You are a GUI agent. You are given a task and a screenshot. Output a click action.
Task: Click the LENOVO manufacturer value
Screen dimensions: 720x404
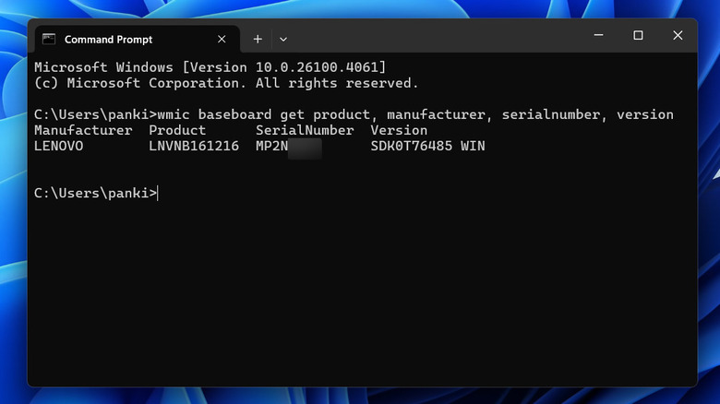58,146
